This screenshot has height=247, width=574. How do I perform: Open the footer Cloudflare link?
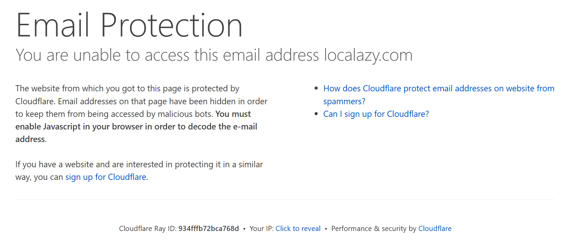(x=435, y=229)
